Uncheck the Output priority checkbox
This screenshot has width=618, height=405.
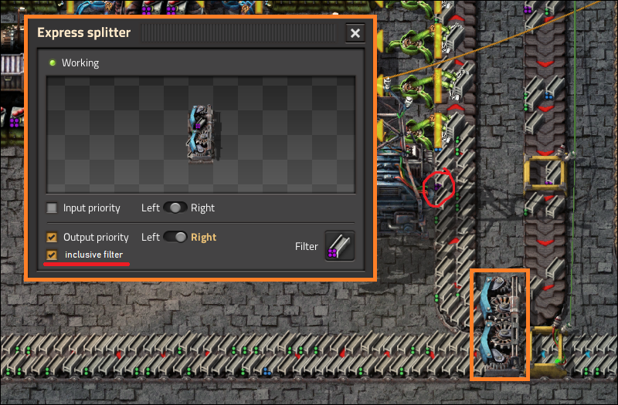52,237
